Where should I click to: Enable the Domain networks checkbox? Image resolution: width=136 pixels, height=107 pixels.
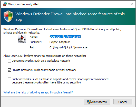pos(9,61)
